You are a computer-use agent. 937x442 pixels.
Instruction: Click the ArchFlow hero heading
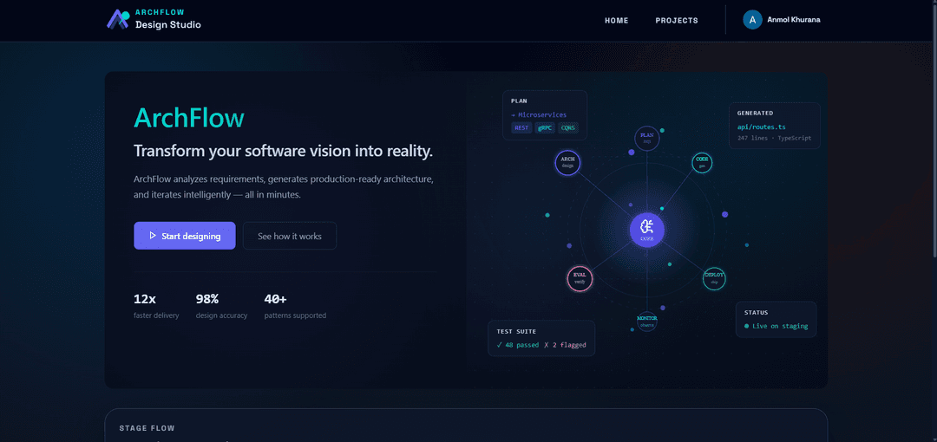[189, 118]
